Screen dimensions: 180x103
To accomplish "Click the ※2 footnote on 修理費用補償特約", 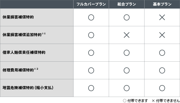I will tap(36, 69).
